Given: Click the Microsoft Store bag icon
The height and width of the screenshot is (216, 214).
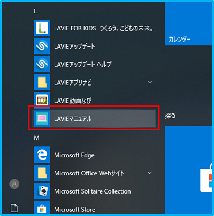Looking at the screenshot, I should (42, 208).
